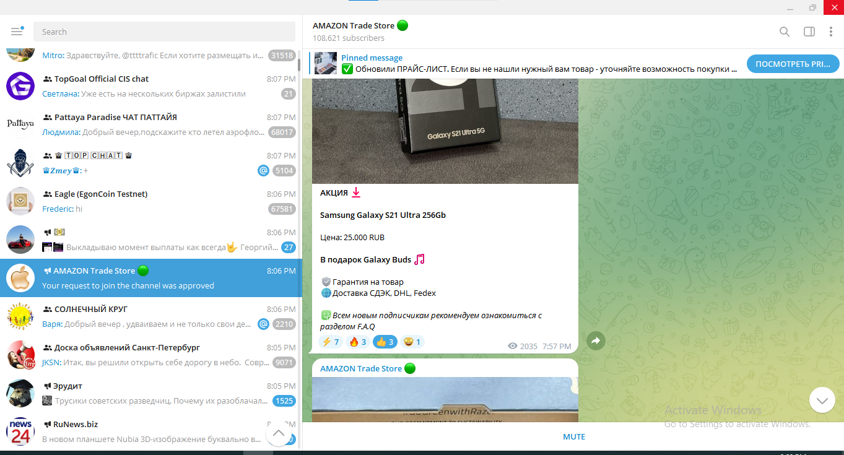844x455 pixels.
Task: Click the Eagle EgonCoin avatar
Action: click(x=20, y=201)
